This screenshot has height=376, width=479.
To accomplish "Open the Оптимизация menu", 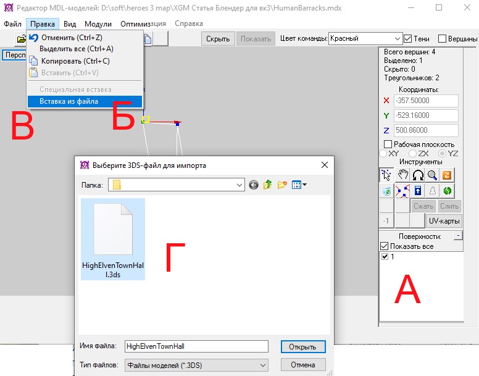I will [x=143, y=24].
